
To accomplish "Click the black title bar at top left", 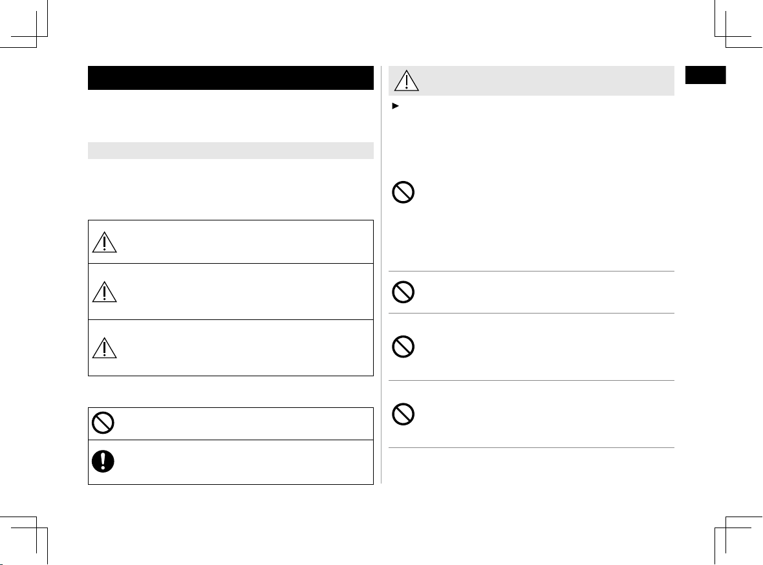I will coord(231,78).
